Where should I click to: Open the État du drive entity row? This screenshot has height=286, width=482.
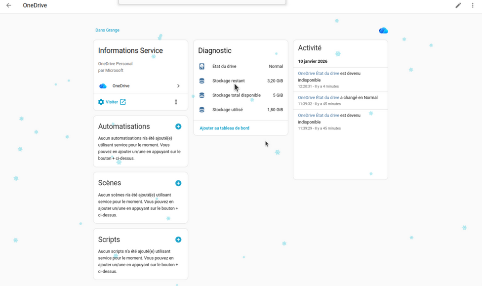coord(241,66)
